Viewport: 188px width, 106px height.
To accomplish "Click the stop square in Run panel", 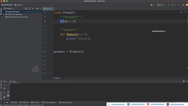I will click(x=4, y=93).
